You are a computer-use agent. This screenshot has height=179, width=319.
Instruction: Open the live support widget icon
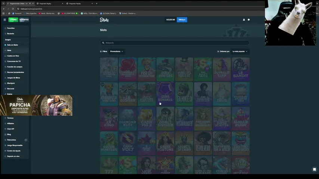coord(314,169)
